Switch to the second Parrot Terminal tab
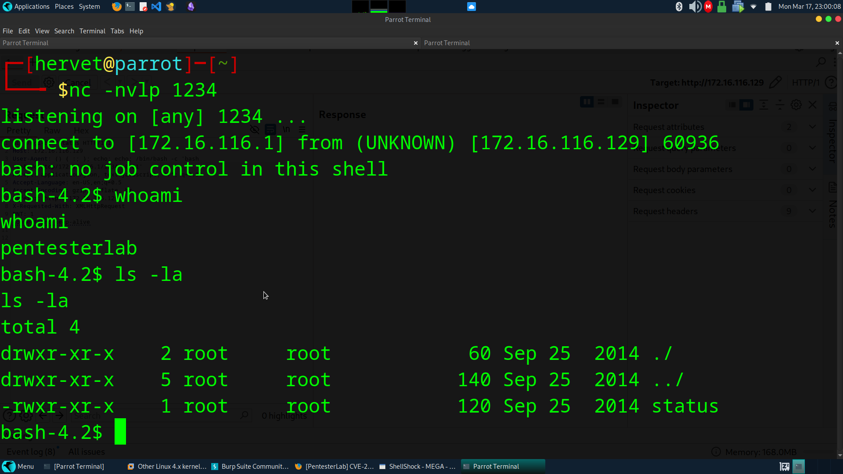843x474 pixels. (x=447, y=43)
